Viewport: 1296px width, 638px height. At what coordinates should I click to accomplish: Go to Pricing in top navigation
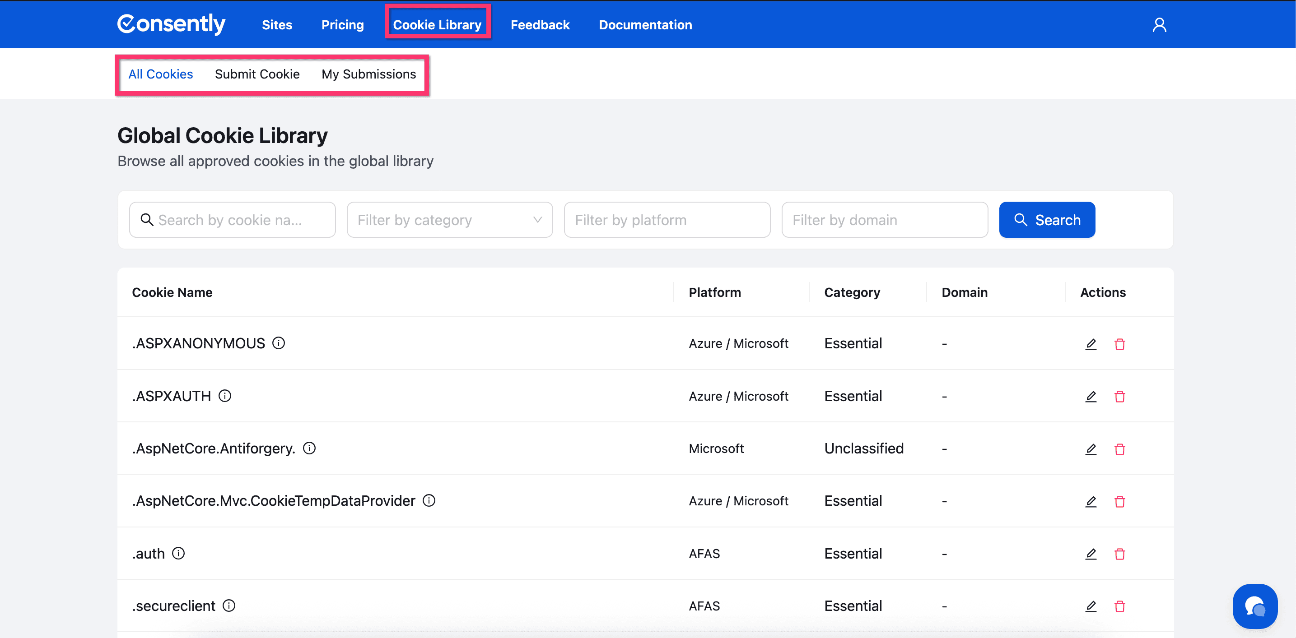[342, 25]
